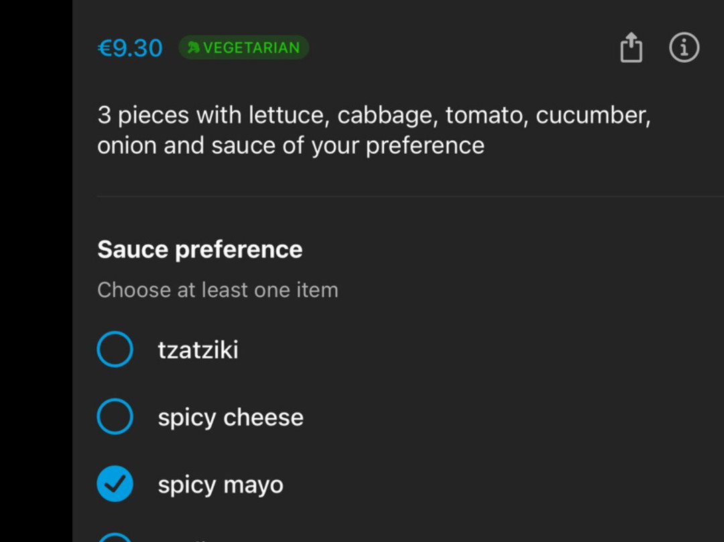Tap the share icon
Image resolution: width=724 pixels, height=542 pixels.
tap(631, 47)
